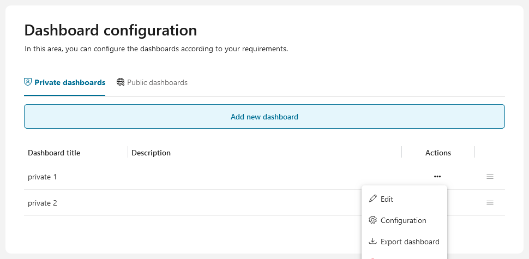
Task: Click the gear icon in the context menu
Action: pyautogui.click(x=373, y=220)
